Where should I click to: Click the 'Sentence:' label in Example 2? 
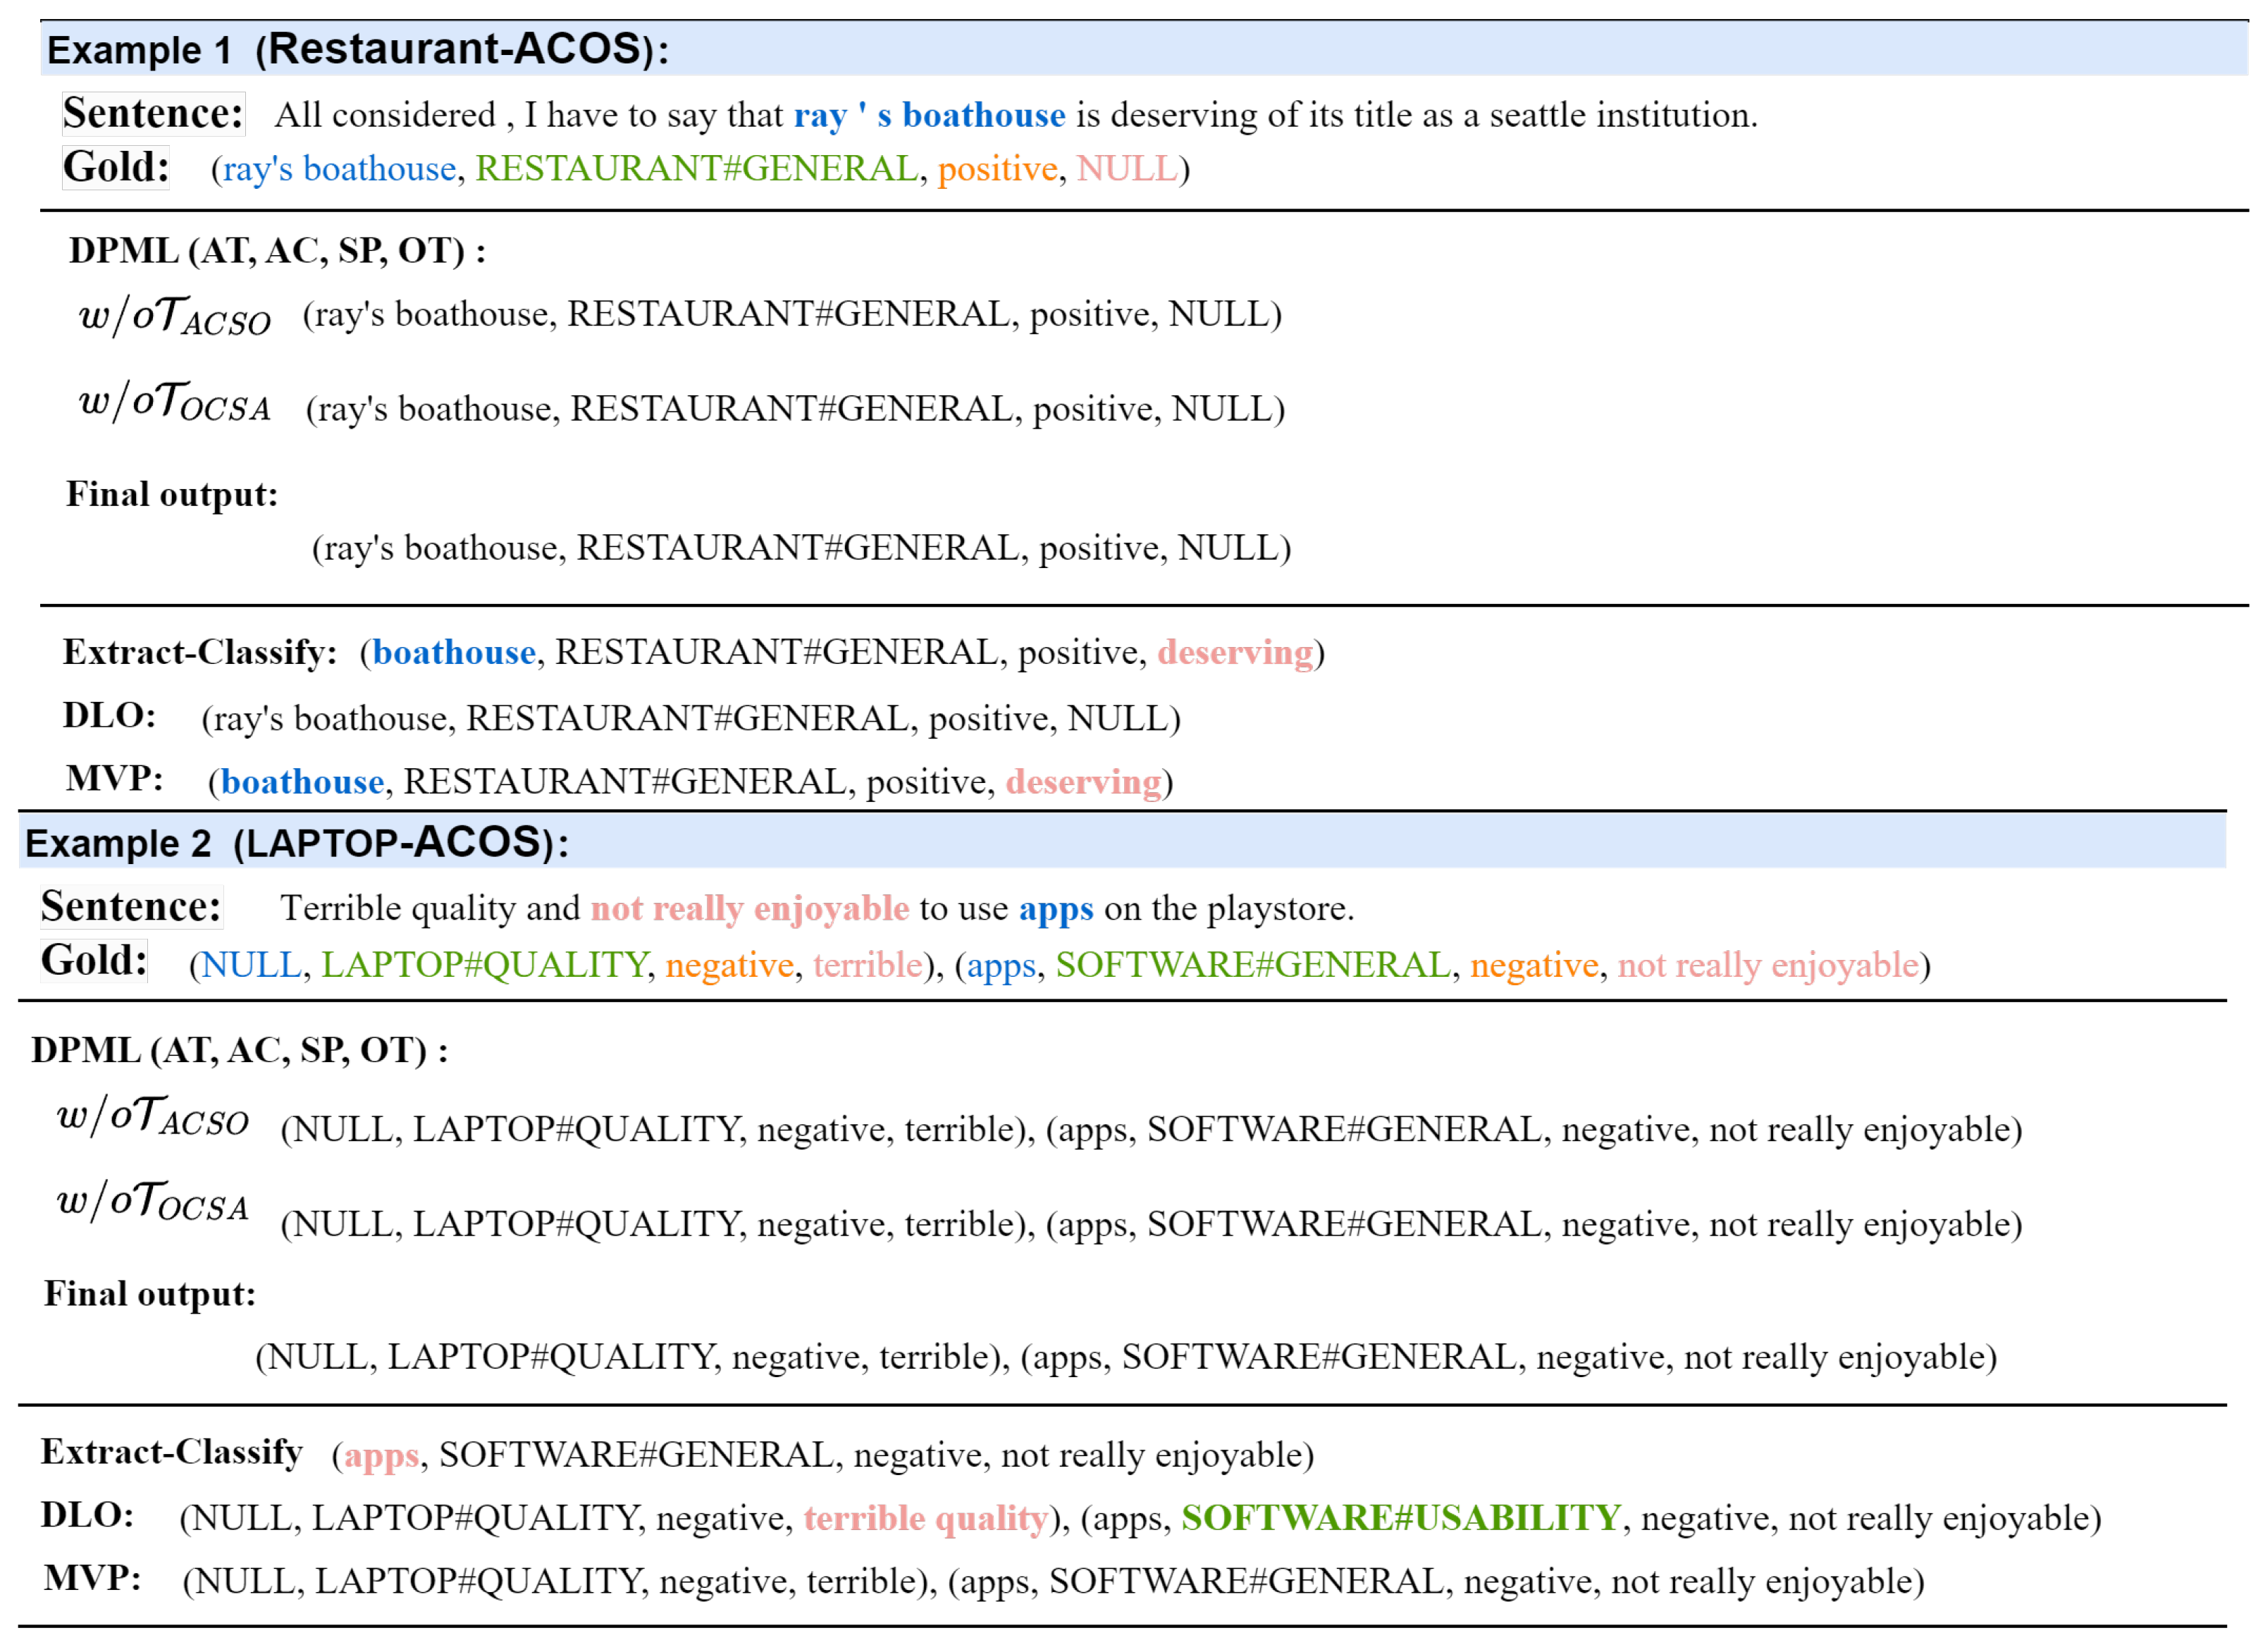coord(131,906)
